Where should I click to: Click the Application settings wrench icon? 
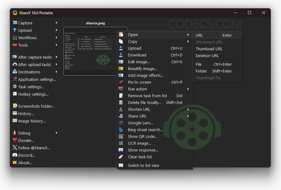click(15, 79)
